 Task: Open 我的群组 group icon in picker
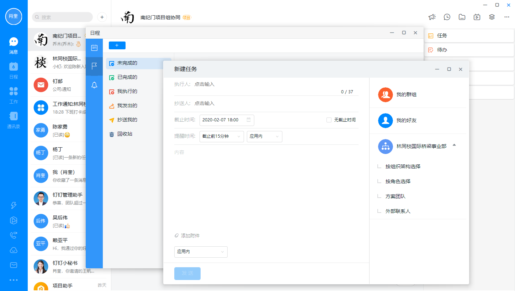click(x=386, y=95)
